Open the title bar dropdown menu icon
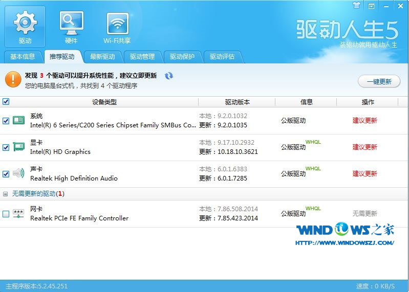 (371, 6)
